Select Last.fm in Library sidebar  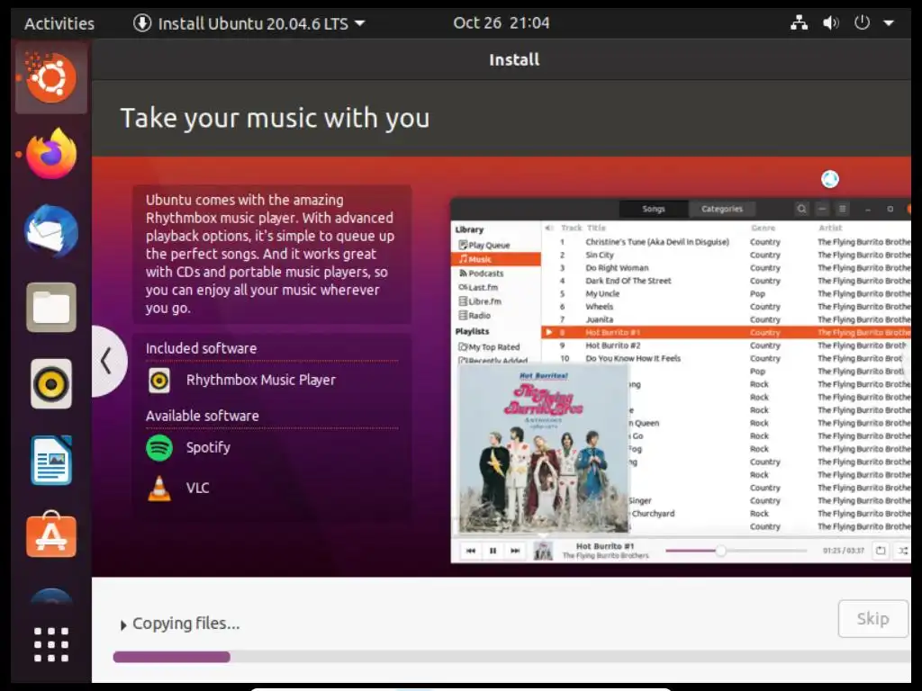point(478,287)
